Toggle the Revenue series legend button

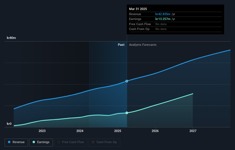click(16, 142)
